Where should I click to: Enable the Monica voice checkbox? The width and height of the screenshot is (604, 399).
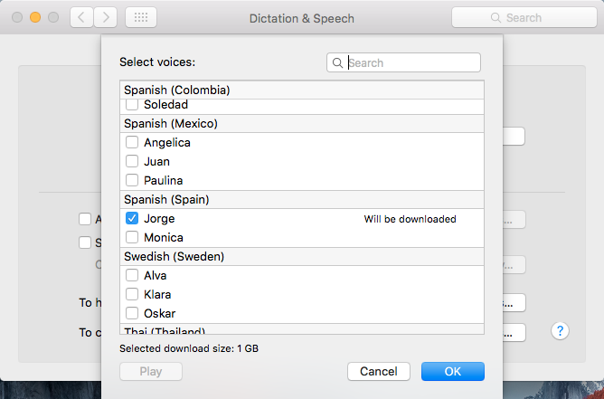click(132, 237)
